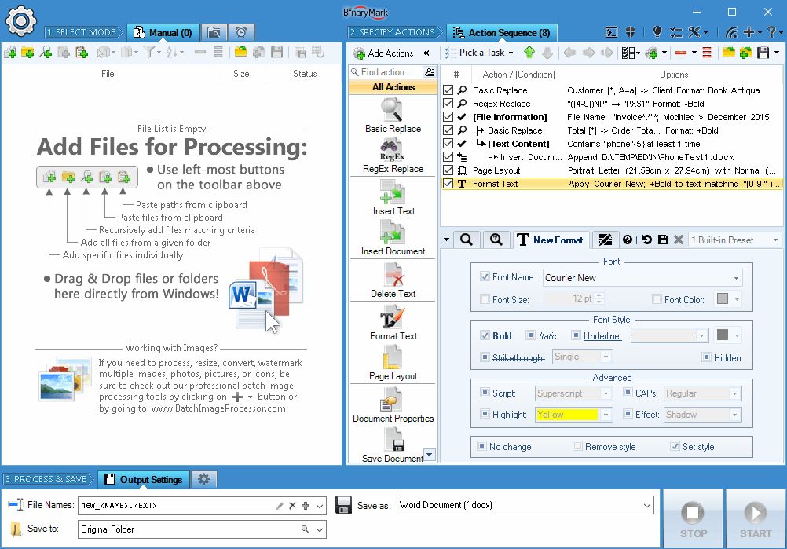The image size is (787, 549).
Task: Open the Font Name dropdown
Action: pos(736,278)
